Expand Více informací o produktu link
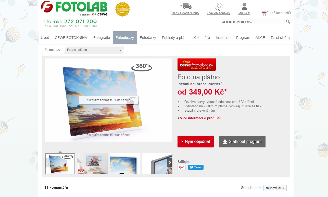This screenshot has height=197, width=328. [x=199, y=118]
